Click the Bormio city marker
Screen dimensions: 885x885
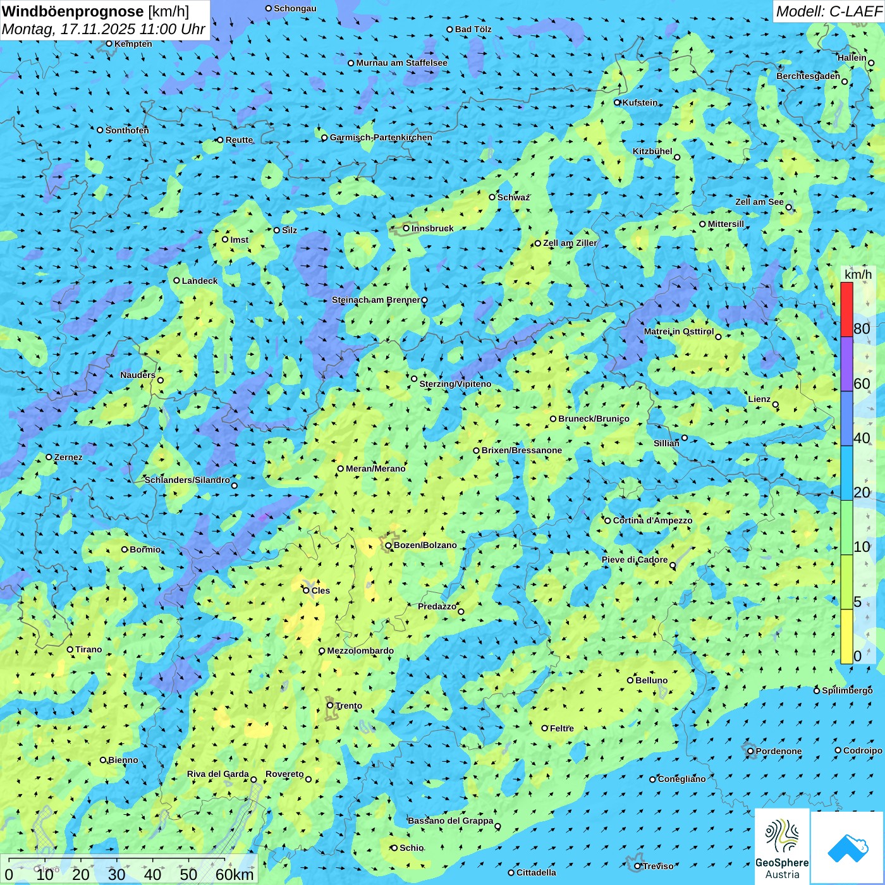125,549
